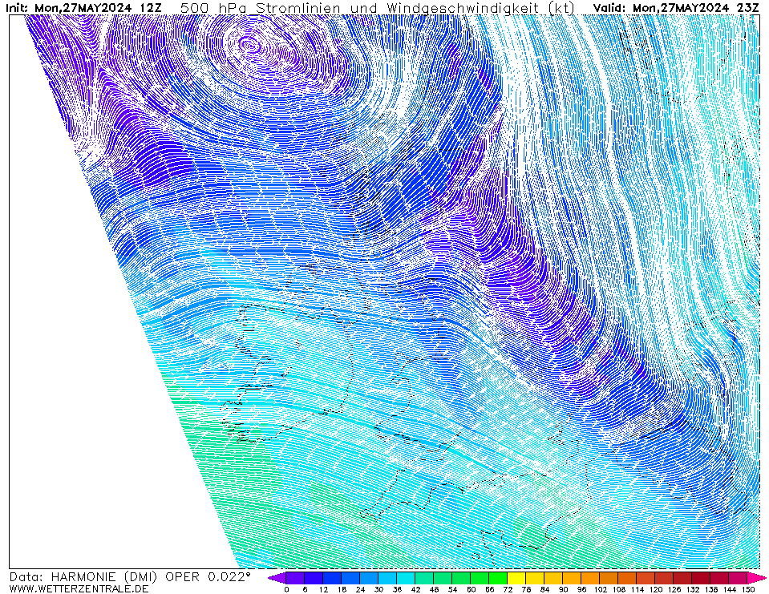Click the purple arrow at the legend's left end

pyautogui.click(x=277, y=579)
